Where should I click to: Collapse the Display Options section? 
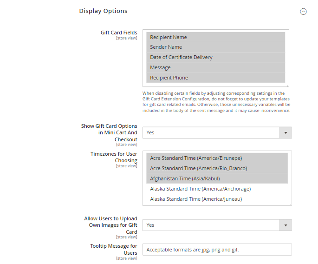pos(303,12)
